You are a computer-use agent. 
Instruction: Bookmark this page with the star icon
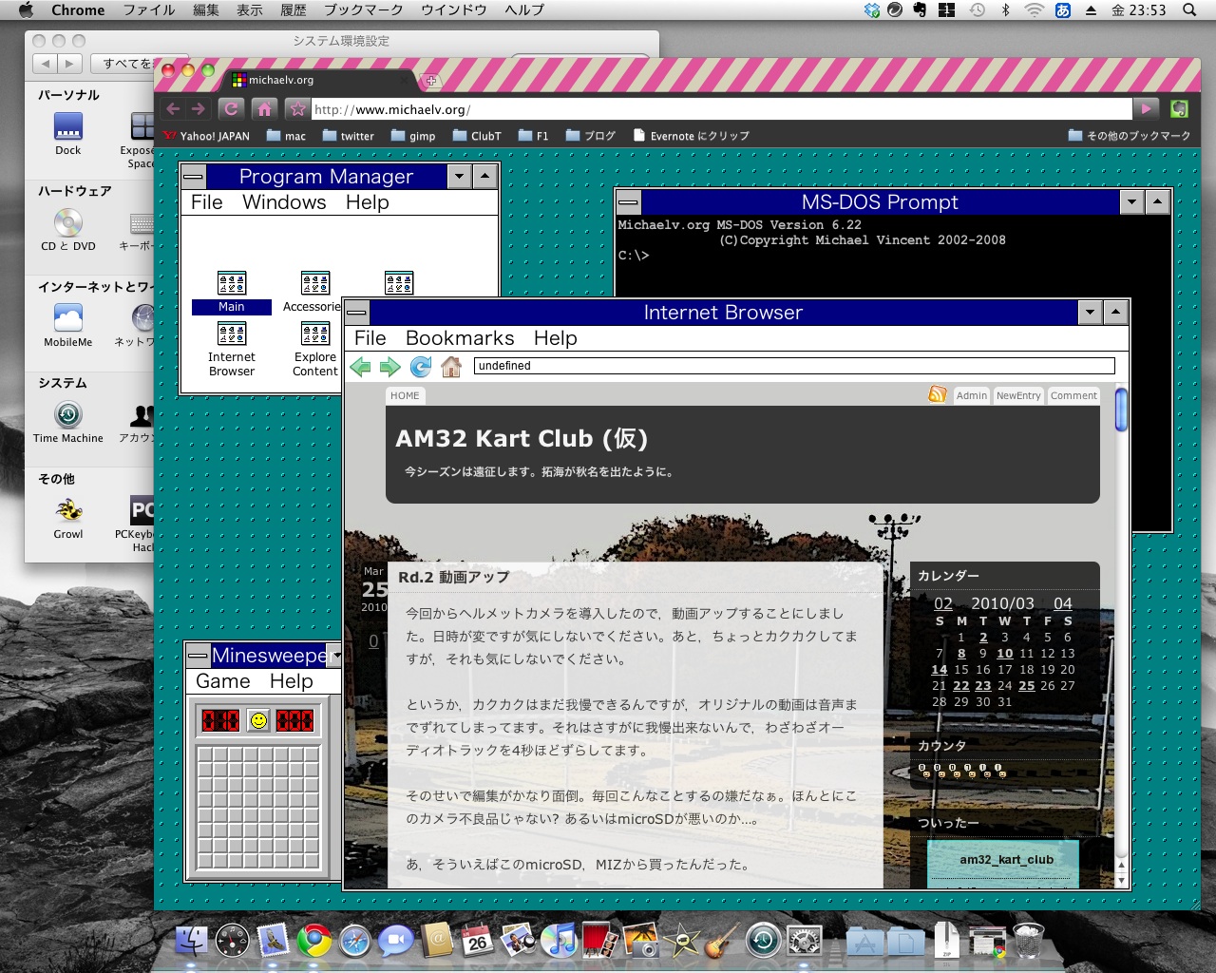pyautogui.click(x=297, y=108)
